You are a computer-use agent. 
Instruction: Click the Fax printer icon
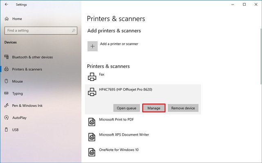click(x=92, y=77)
